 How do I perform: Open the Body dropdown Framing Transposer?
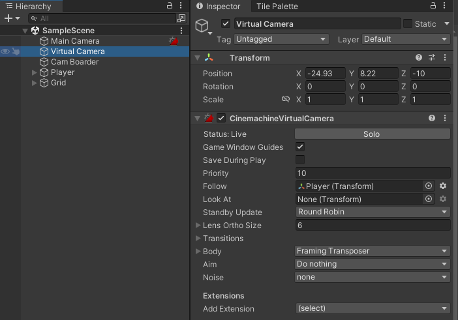(373, 251)
